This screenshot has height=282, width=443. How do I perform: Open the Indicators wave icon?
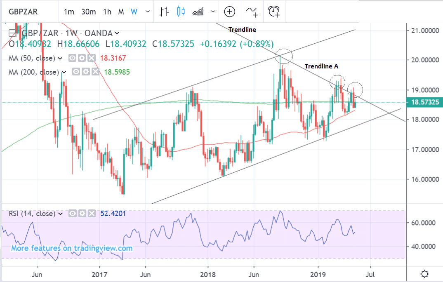pos(252,12)
